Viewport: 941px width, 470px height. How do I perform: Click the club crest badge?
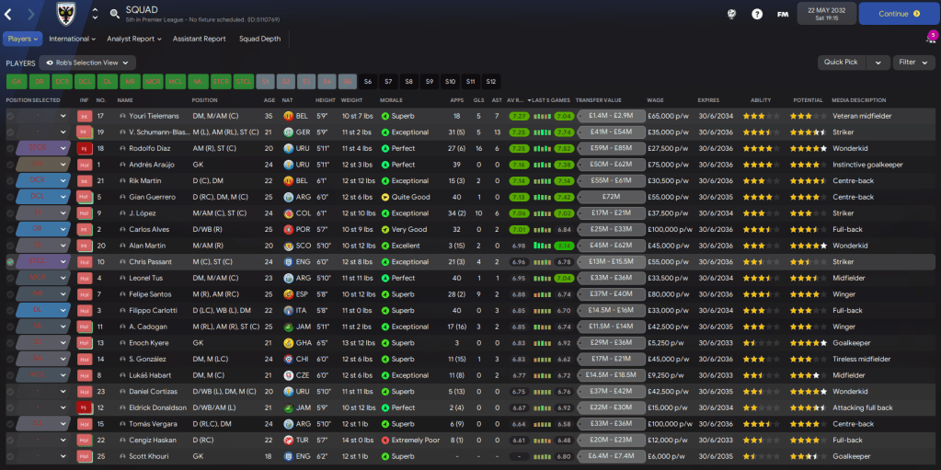(x=65, y=14)
